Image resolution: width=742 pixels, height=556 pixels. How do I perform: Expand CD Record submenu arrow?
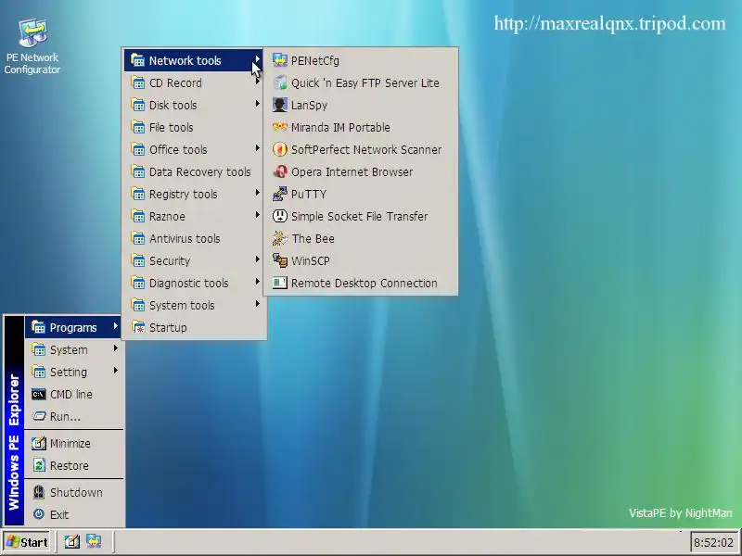(x=258, y=82)
